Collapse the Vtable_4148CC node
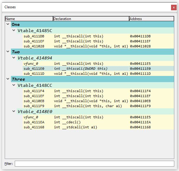Screen dimensions: 179x171 pyautogui.click(x=14, y=85)
